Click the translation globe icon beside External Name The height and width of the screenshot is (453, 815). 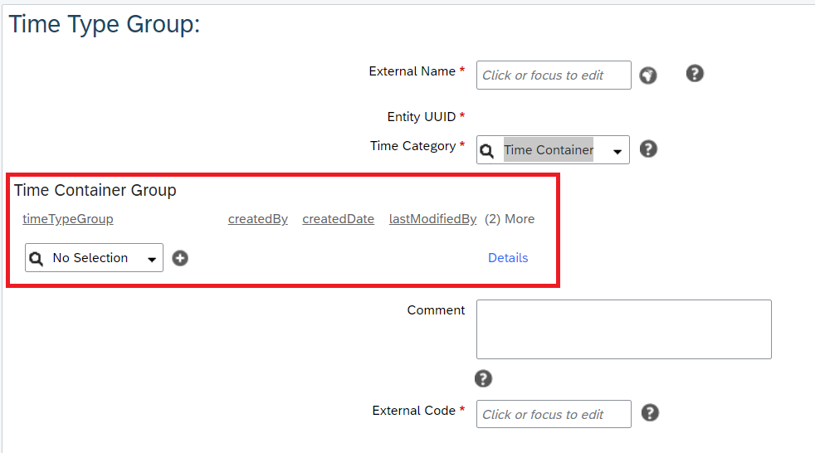coord(647,75)
